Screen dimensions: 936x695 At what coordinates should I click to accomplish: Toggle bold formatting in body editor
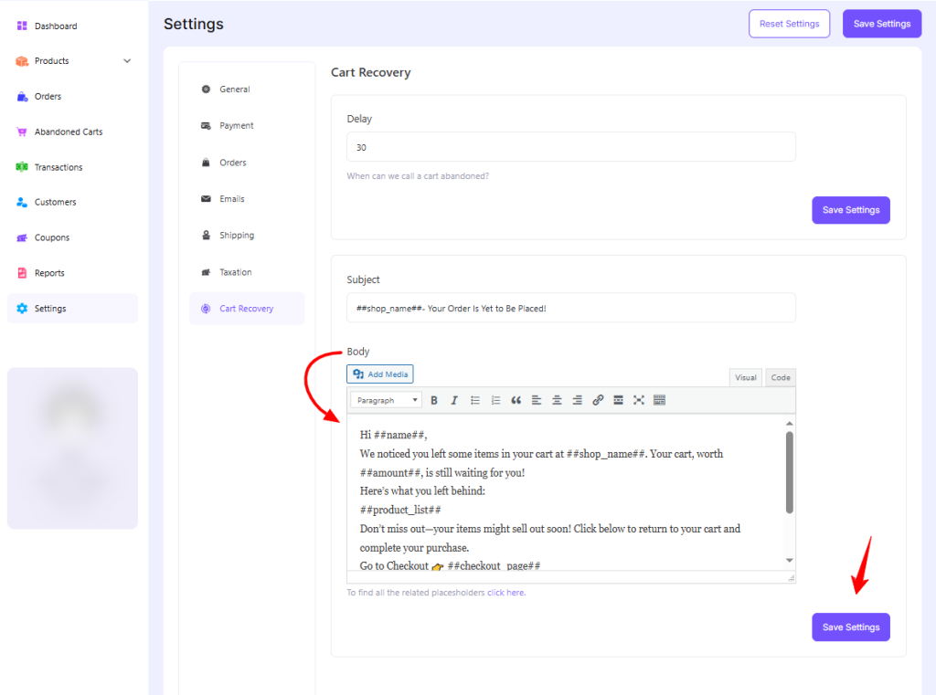click(434, 400)
